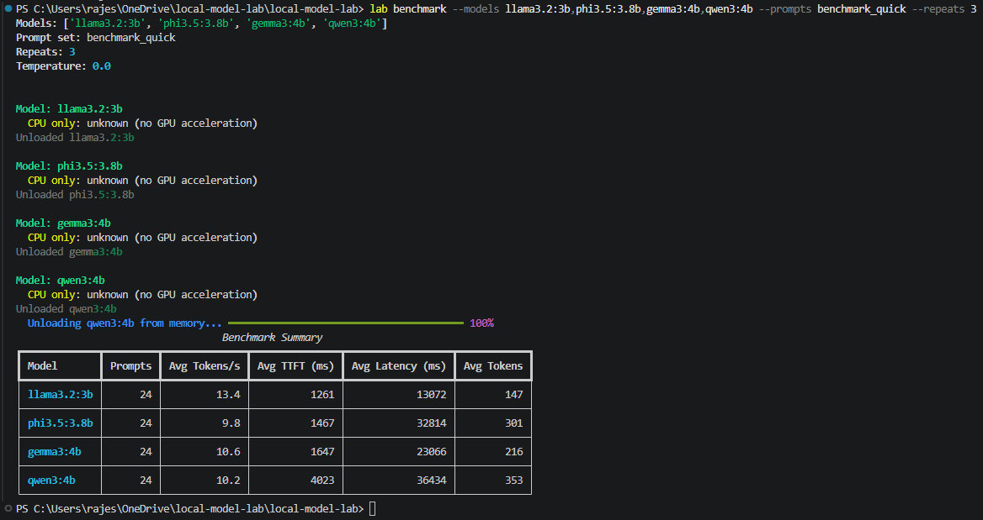Click the terminal cursor box at the final prompt
Image resolution: width=983 pixels, height=520 pixels.
[372, 509]
